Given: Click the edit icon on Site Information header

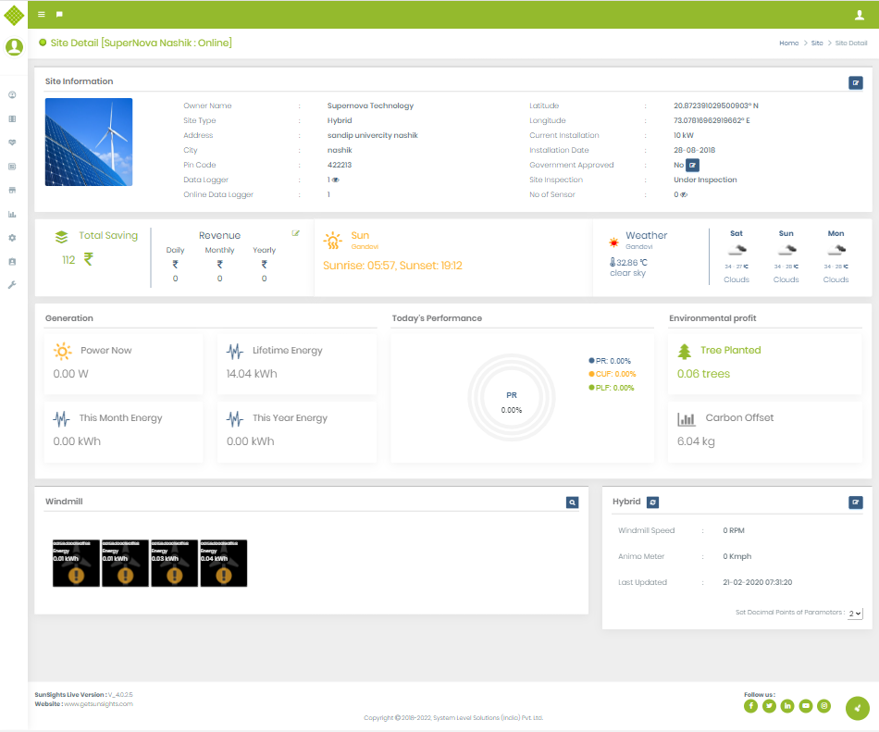Looking at the screenshot, I should (856, 82).
